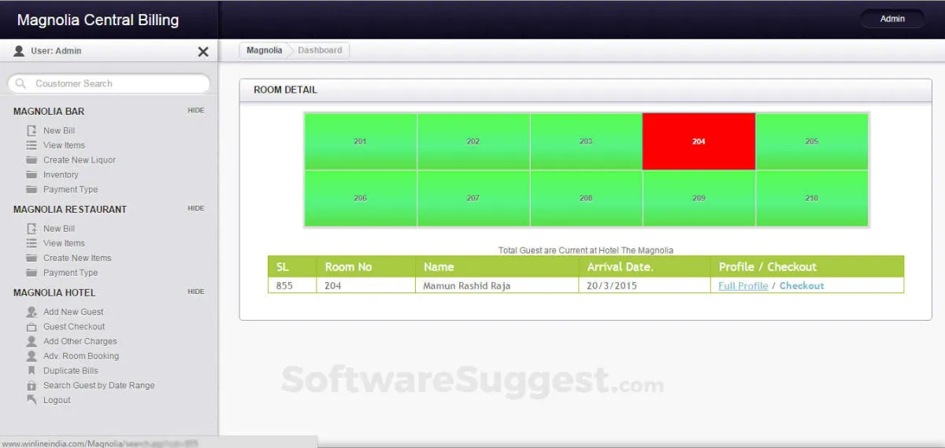Click Checkout link for room 204
Image resolution: width=945 pixels, height=448 pixels.
802,286
